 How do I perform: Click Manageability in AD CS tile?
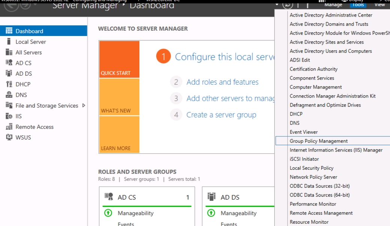pyautogui.click(x=136, y=213)
